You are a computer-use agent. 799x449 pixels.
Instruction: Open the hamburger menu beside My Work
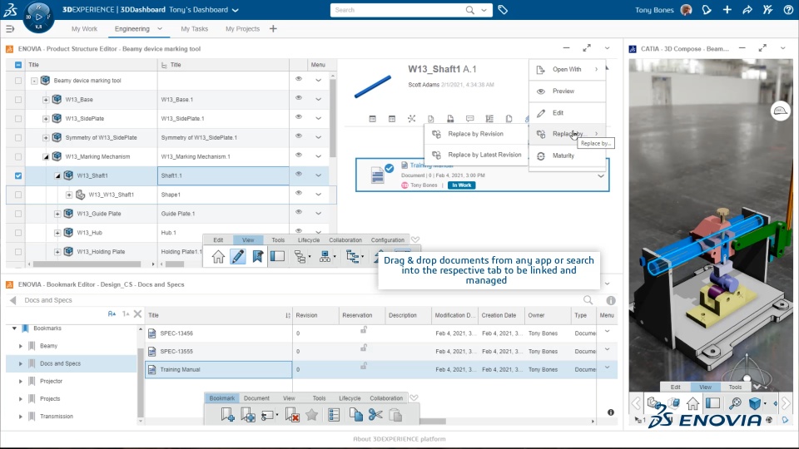10,29
